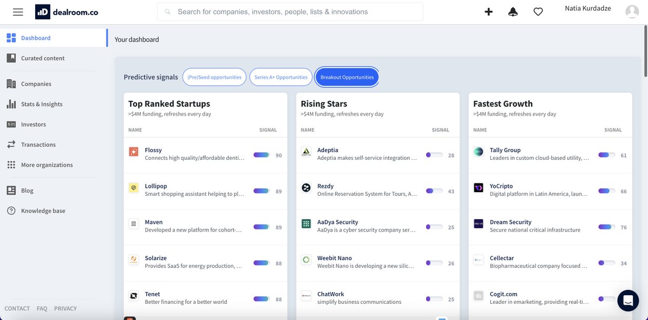Open the hamburger menu
The image size is (648, 320).
coord(18,12)
